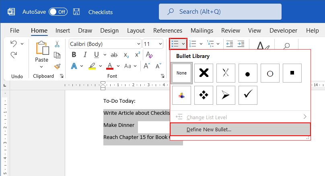Screen dimensions: 325x176
Task: Click the Undo arrow icon
Action: (x=14, y=43)
